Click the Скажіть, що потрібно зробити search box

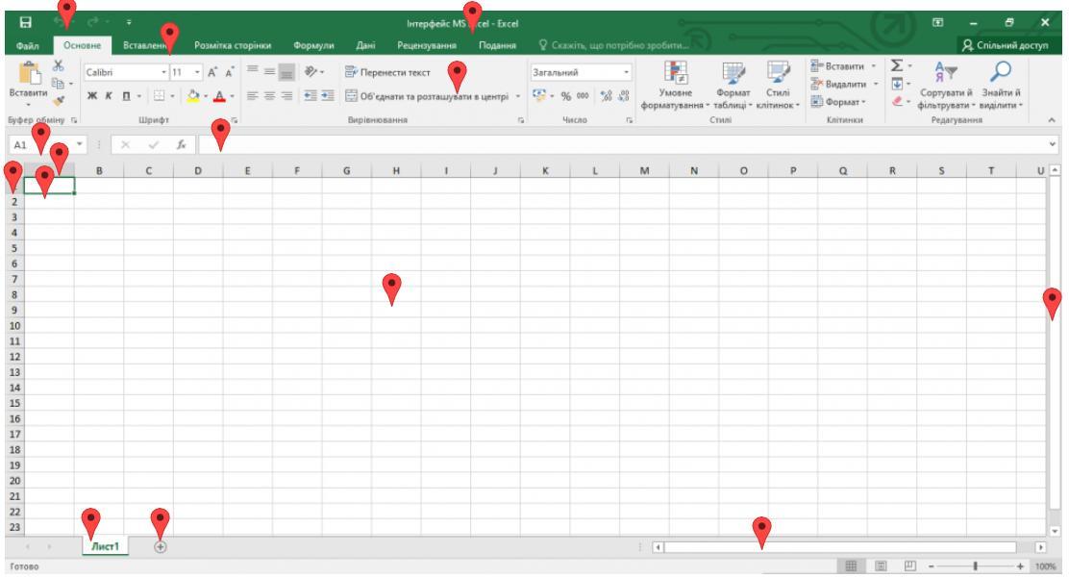pyautogui.click(x=613, y=45)
